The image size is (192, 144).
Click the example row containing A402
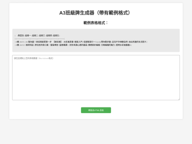(73, 45)
